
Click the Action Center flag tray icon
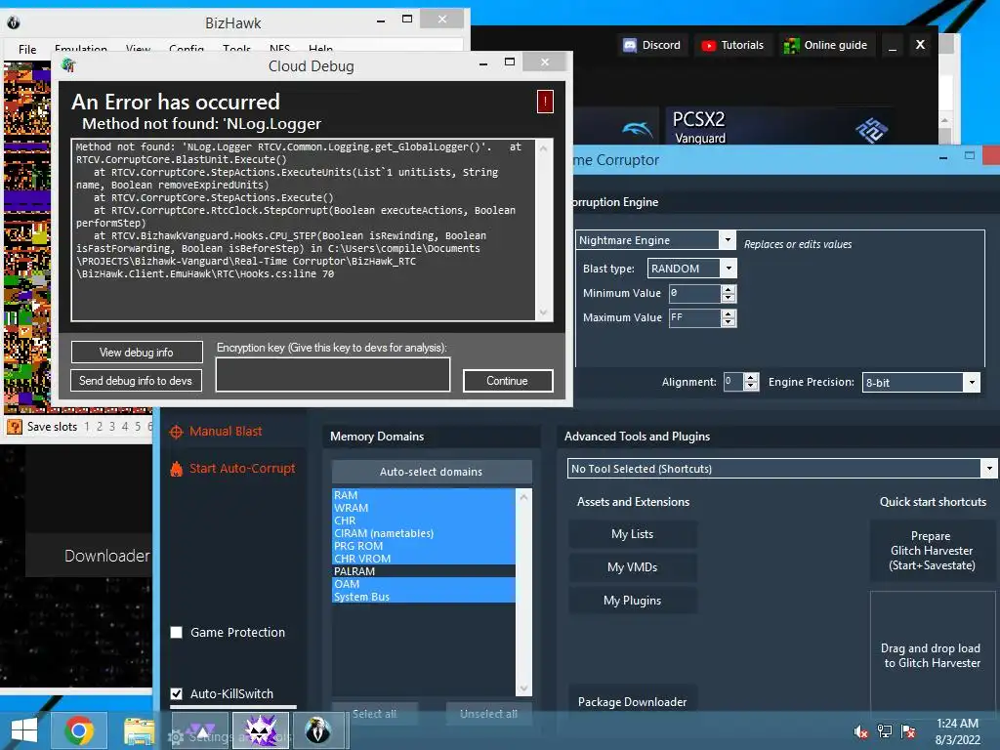pos(908,731)
